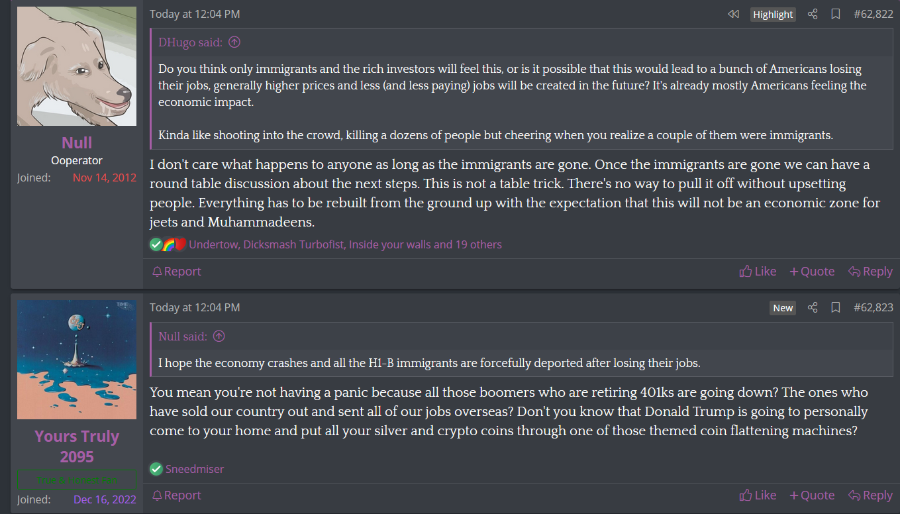Quote Null's post

click(812, 271)
